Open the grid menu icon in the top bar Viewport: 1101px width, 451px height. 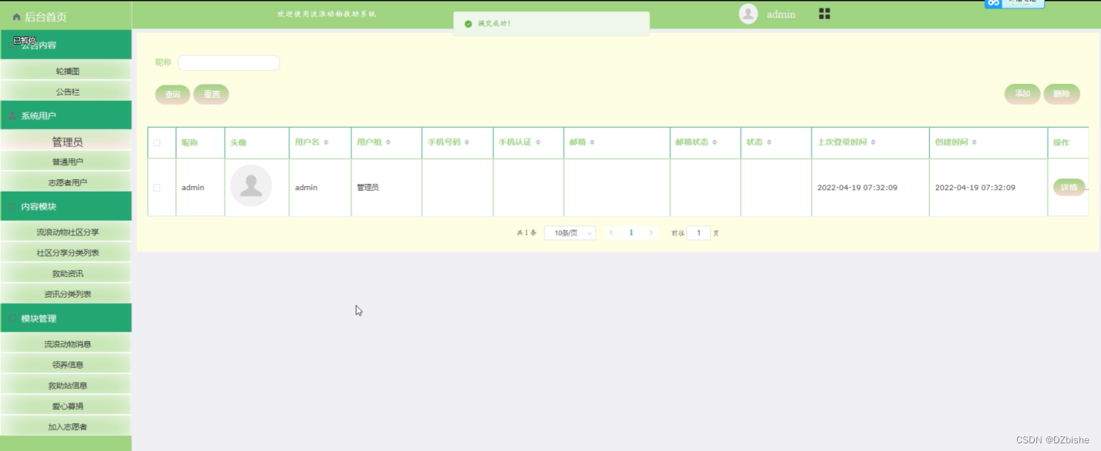(x=824, y=14)
